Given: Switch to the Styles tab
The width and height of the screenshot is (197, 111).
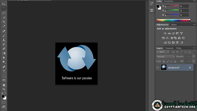Looking at the screenshot, I should coord(174,25).
